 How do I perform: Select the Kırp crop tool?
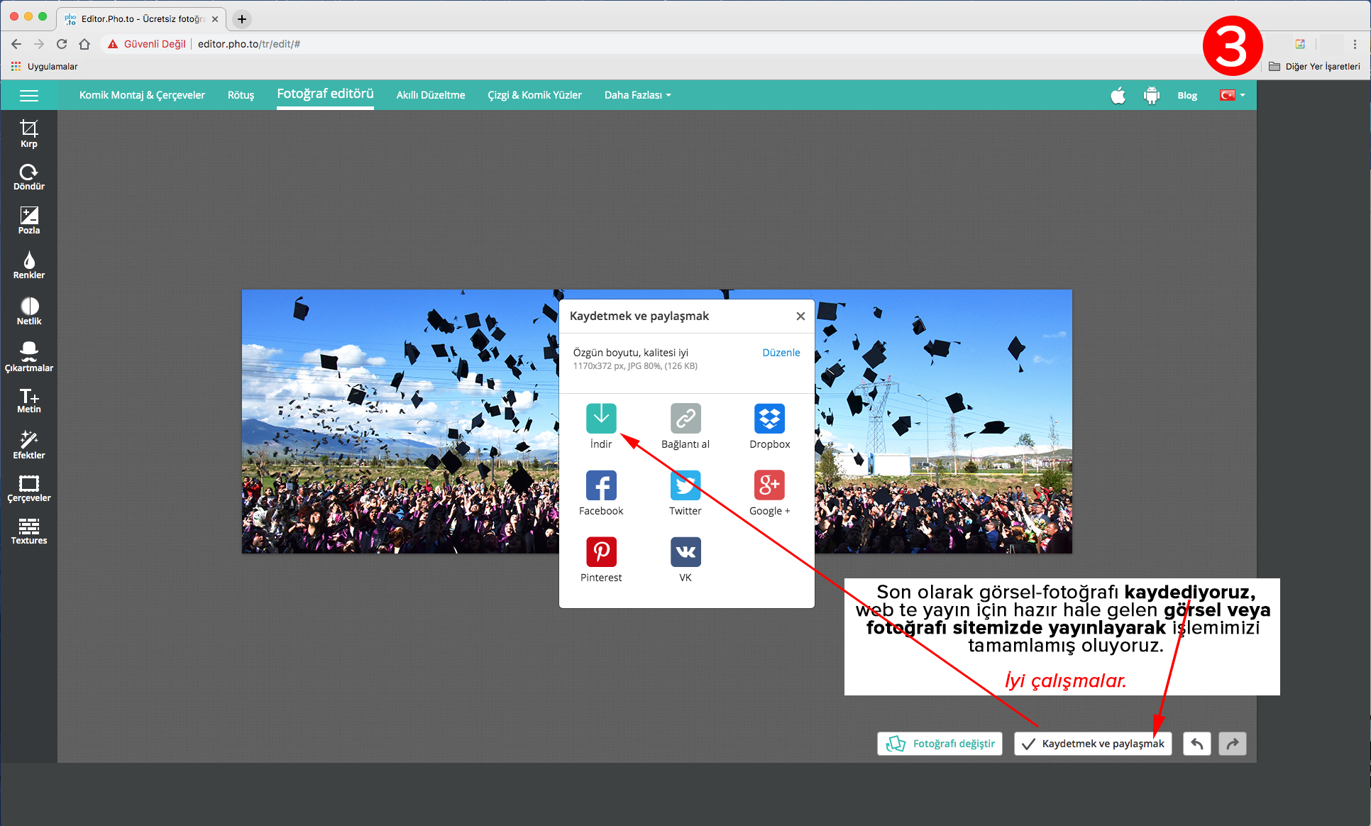pos(28,133)
